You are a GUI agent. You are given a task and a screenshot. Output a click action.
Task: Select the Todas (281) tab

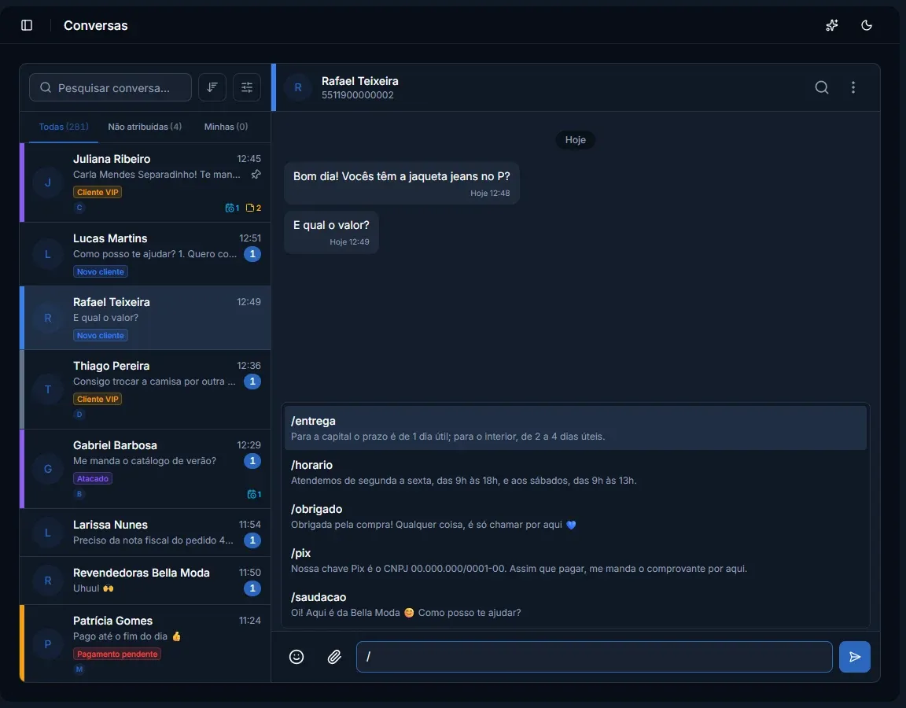pos(64,127)
